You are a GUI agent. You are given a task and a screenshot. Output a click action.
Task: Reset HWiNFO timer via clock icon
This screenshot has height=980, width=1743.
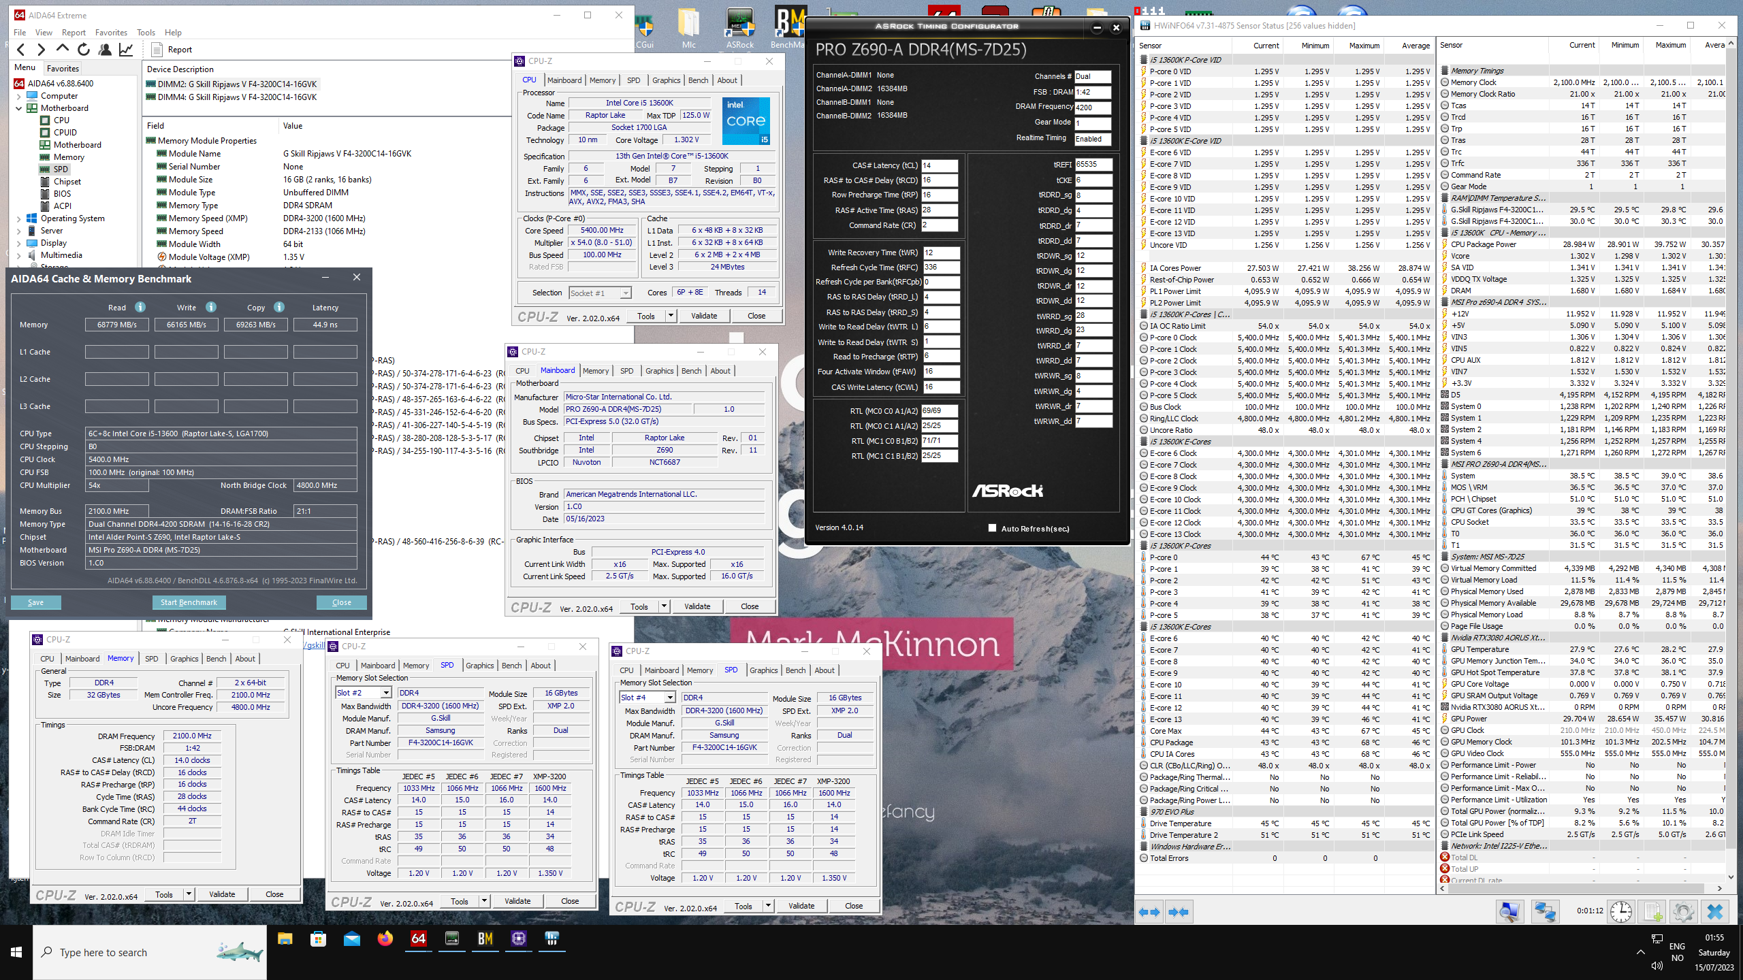pos(1621,912)
